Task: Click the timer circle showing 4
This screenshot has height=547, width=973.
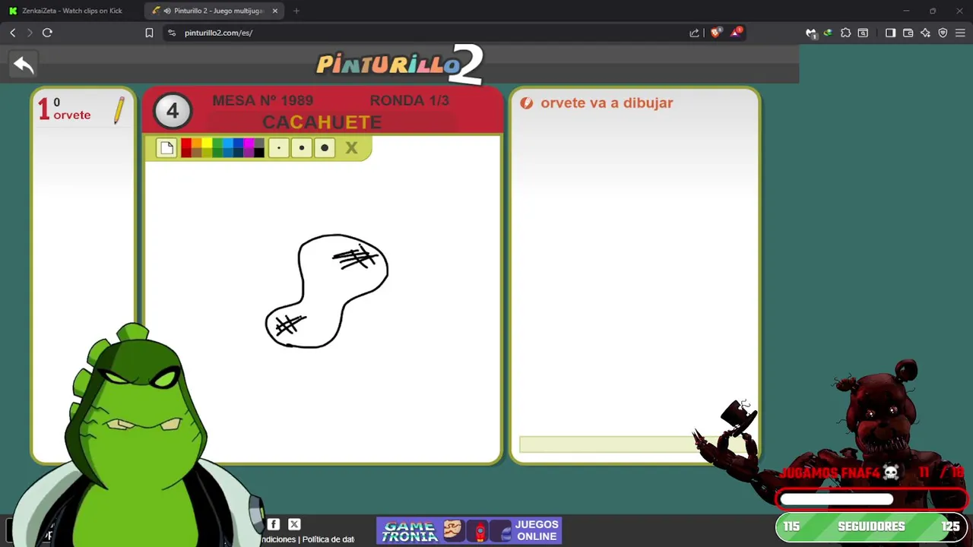Action: pos(173,112)
